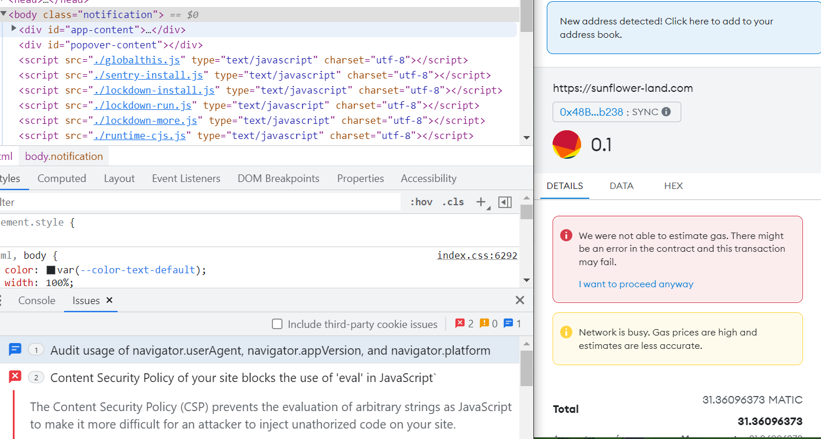Click the red page errors count icon
Screen dimensions: 821x439
(x=460, y=323)
